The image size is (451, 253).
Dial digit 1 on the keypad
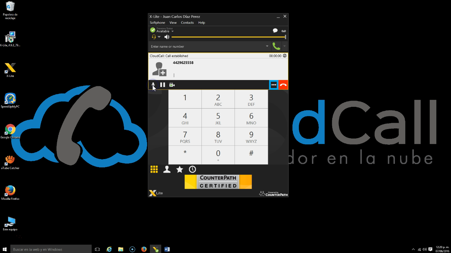point(185,99)
